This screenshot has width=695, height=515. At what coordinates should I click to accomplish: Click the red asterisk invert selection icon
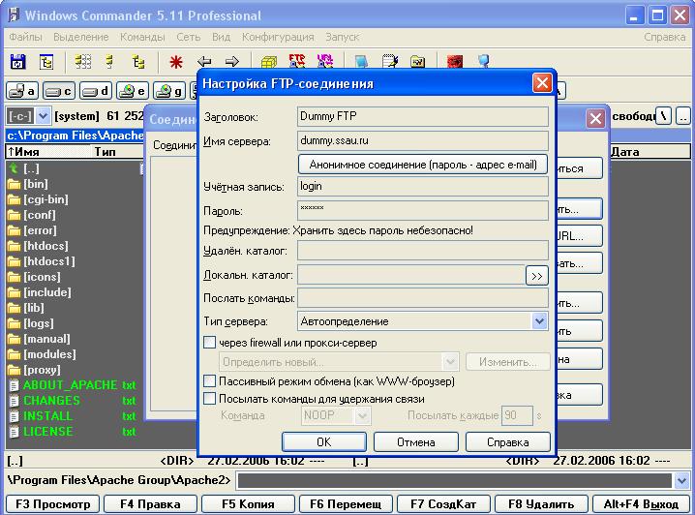tap(176, 62)
